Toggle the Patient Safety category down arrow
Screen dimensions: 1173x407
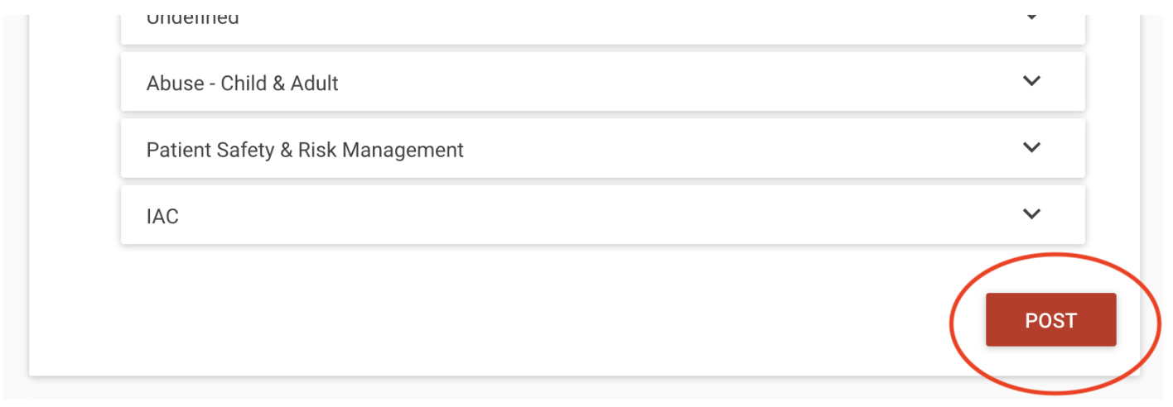[x=1031, y=147]
